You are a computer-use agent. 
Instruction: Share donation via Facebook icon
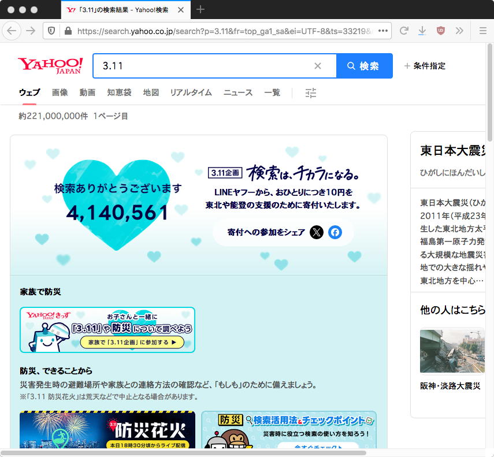335,232
